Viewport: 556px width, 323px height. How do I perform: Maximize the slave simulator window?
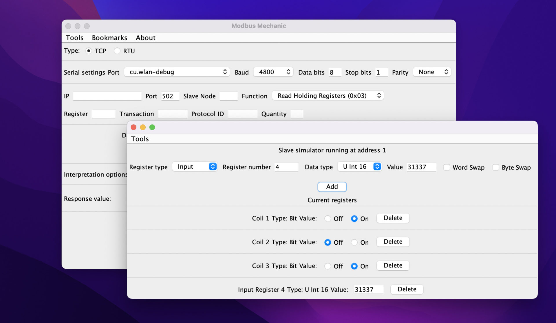point(152,127)
